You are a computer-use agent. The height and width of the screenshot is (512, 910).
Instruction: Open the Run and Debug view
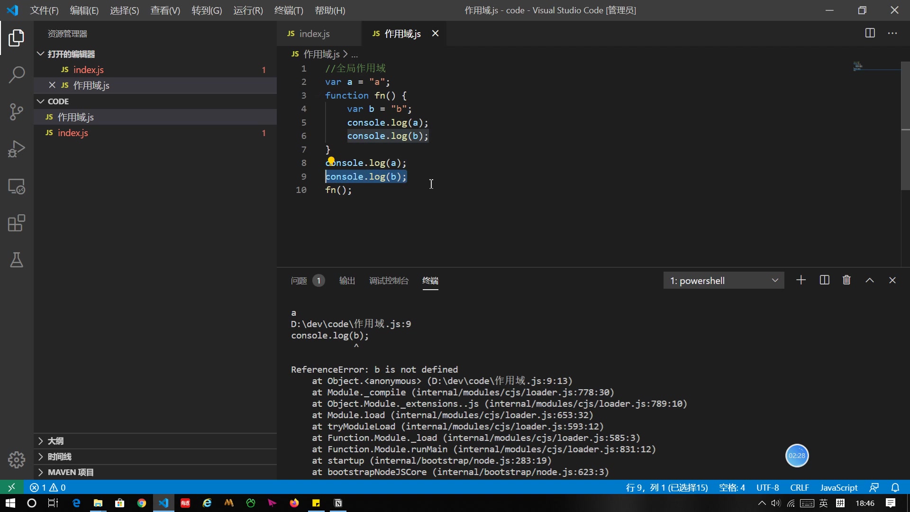17,149
